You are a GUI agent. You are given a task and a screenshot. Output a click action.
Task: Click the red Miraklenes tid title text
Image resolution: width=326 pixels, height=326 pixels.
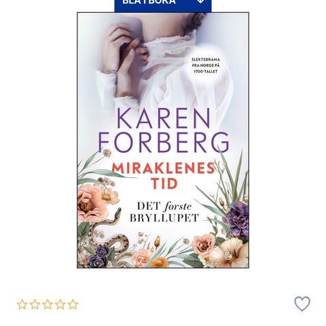[x=164, y=176]
